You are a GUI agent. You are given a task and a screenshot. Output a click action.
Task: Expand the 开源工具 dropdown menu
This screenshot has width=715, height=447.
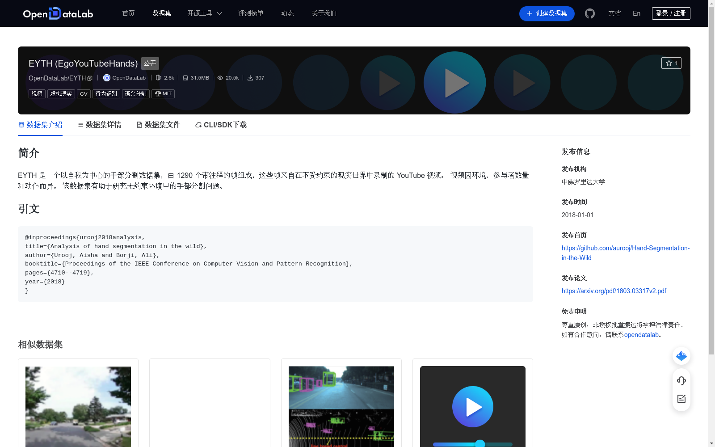coord(205,13)
